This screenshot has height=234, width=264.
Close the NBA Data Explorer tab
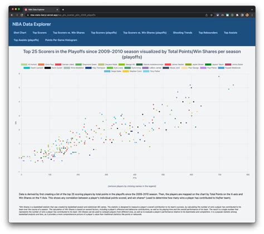pyautogui.click(x=57, y=9)
